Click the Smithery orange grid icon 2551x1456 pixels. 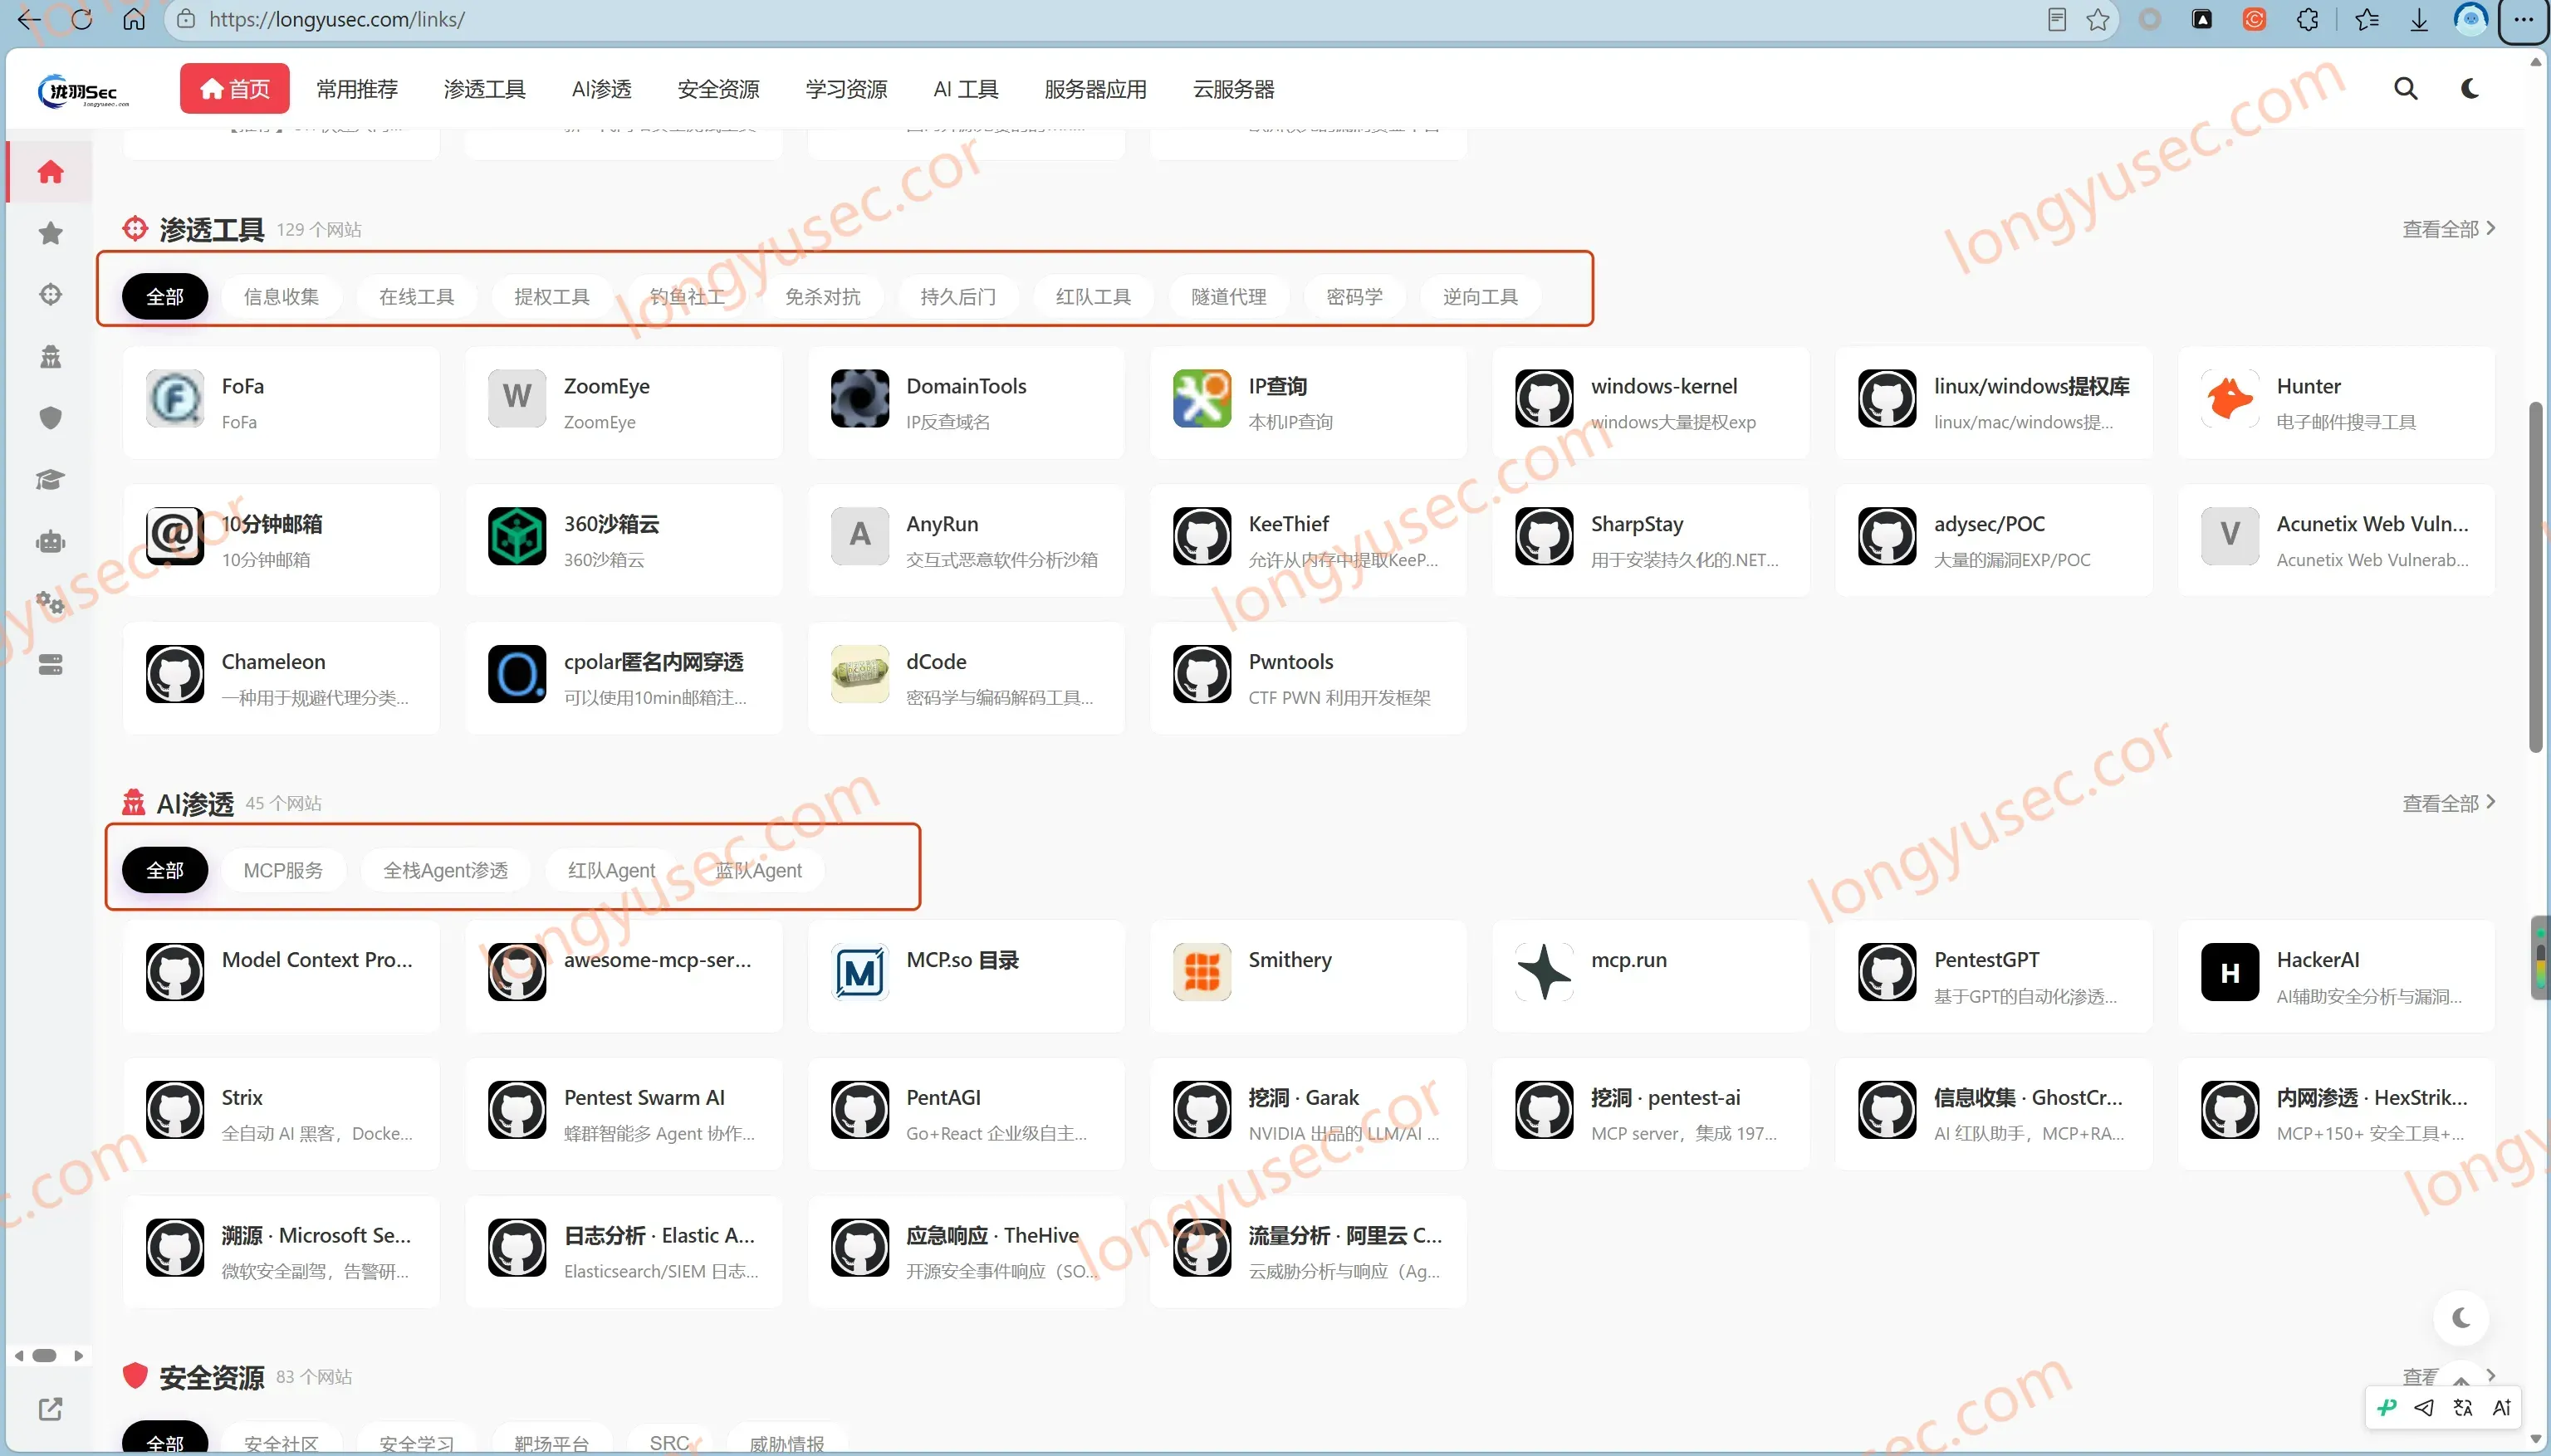click(1202, 972)
